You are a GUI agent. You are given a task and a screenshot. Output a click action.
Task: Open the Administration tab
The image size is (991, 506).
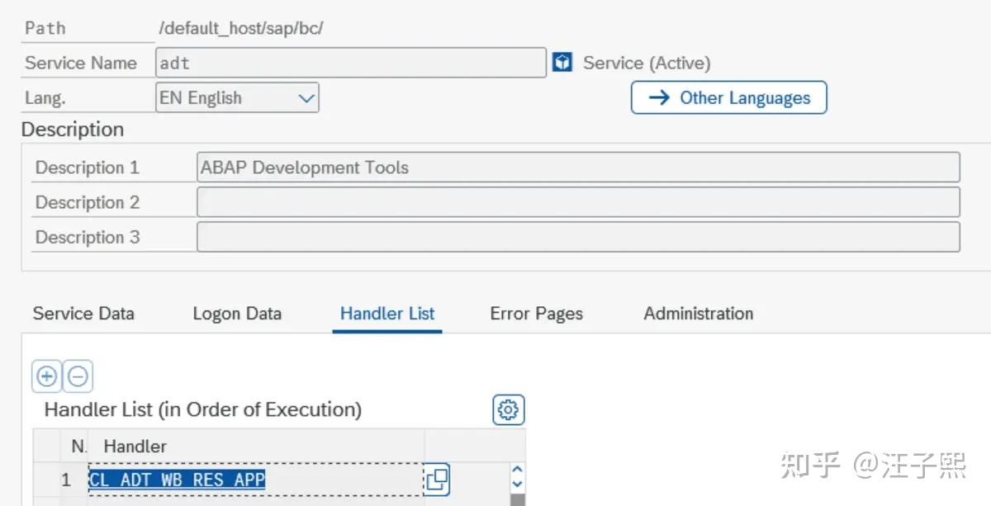[698, 313]
